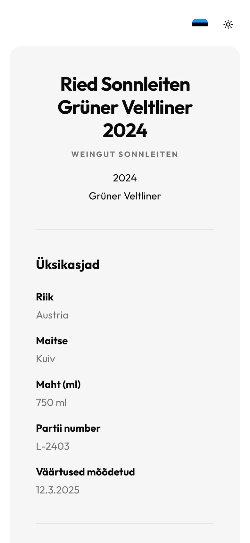Click the large bold 2024 in the title
This screenshot has width=250, height=543.
pos(125,130)
